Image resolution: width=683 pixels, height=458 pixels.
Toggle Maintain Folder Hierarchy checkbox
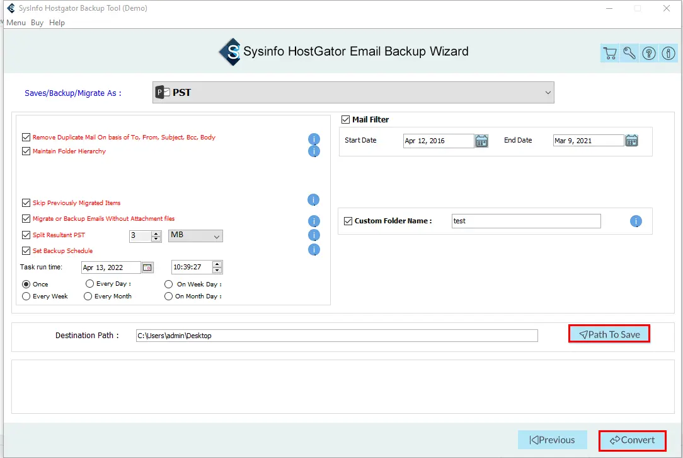click(x=26, y=151)
